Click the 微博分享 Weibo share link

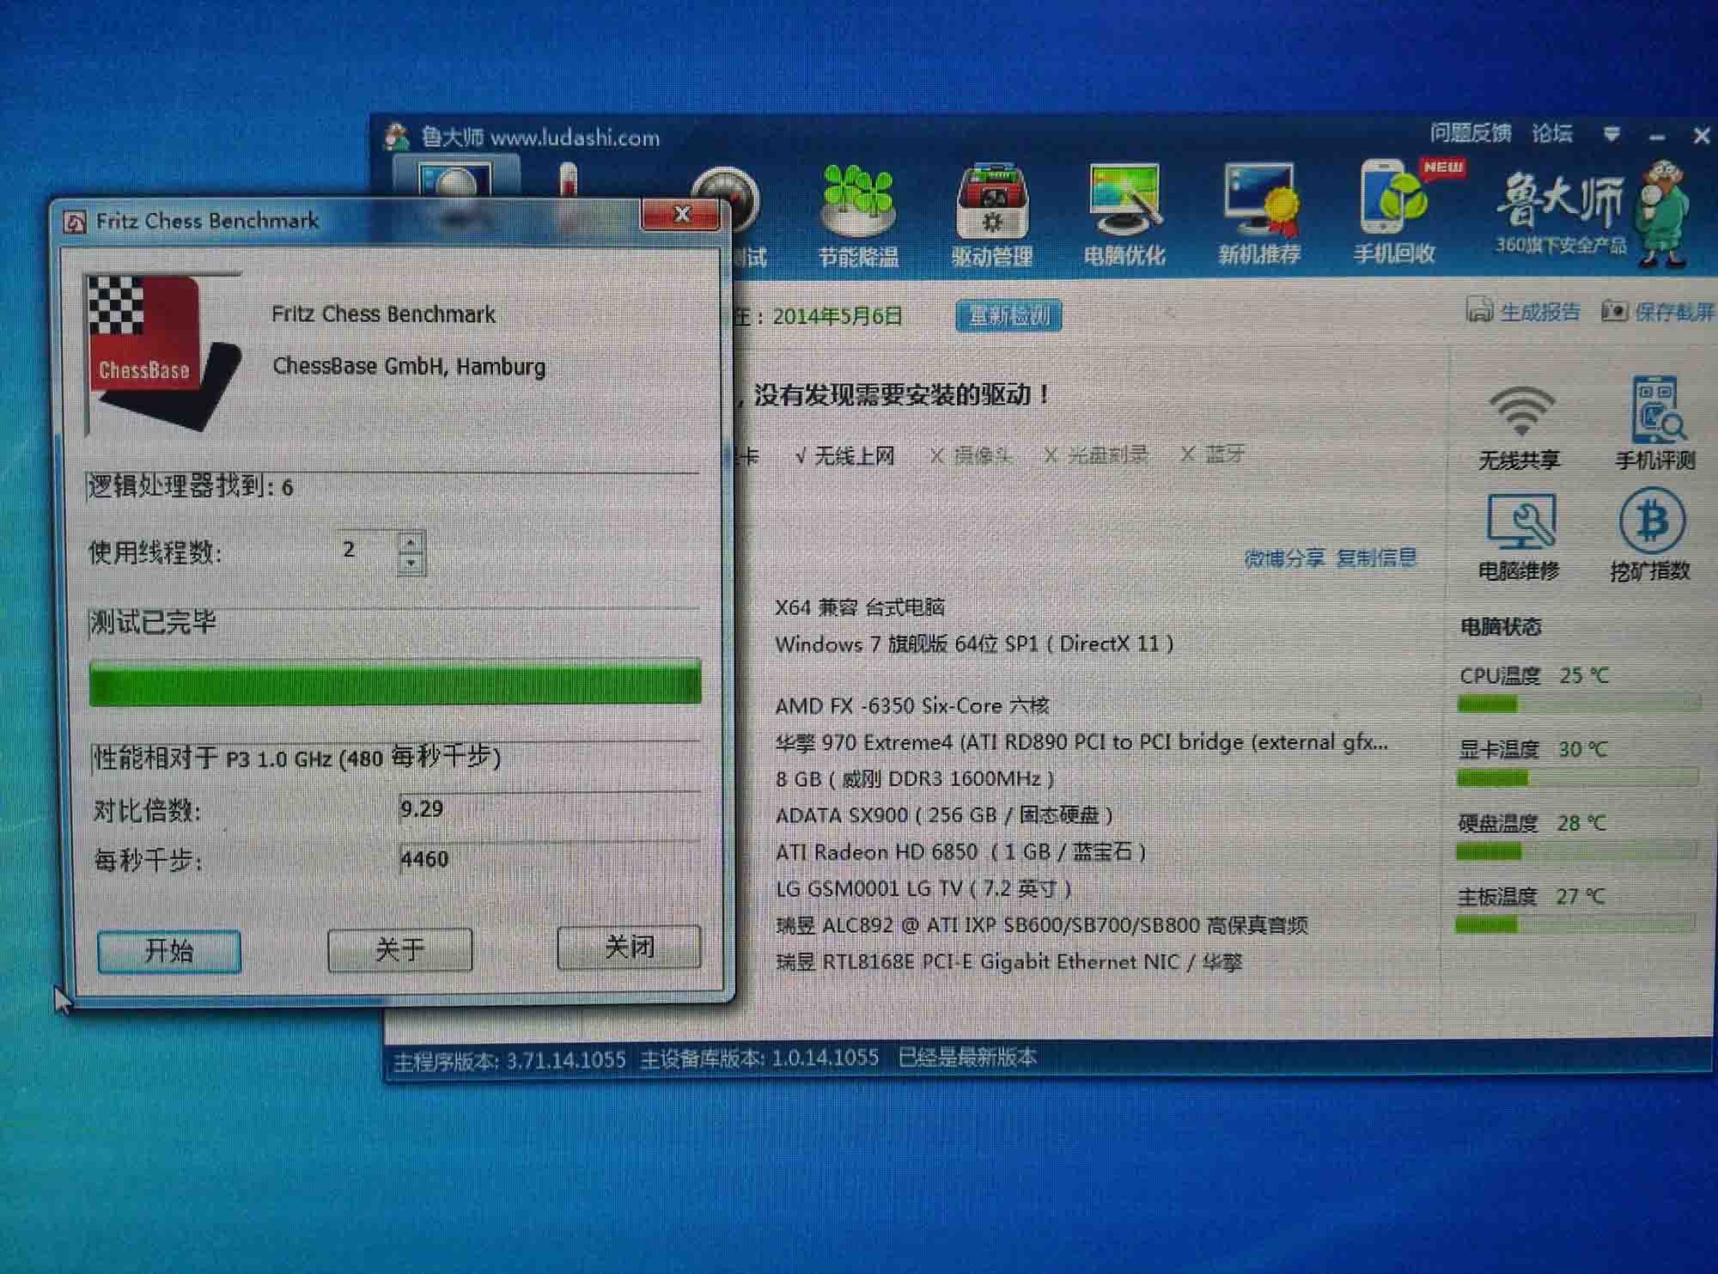point(1284,558)
